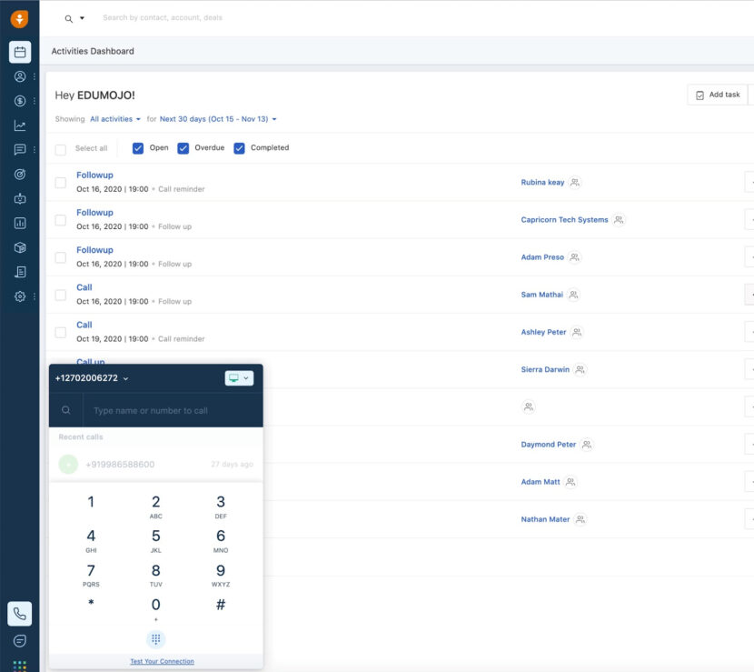Toggle the Overdue filter checkbox
Screen dimensions: 754x672
coord(184,147)
